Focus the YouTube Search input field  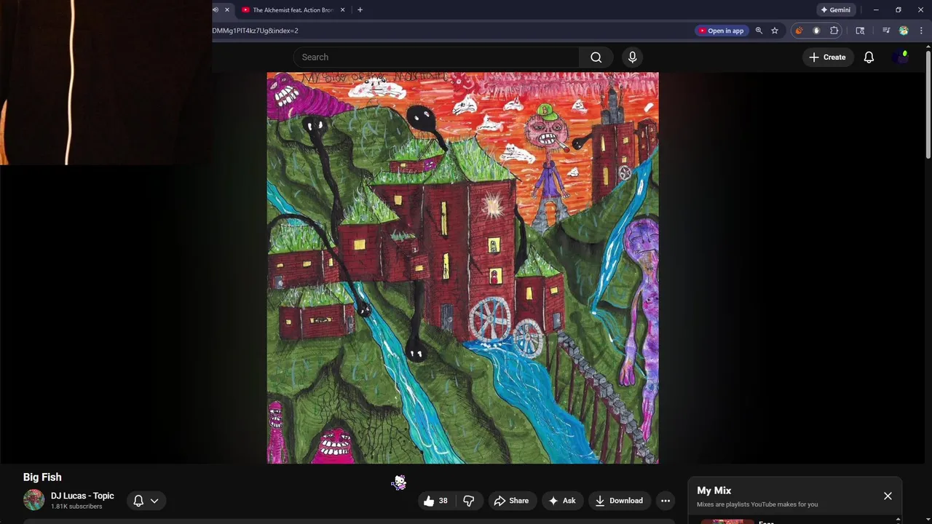click(x=436, y=57)
